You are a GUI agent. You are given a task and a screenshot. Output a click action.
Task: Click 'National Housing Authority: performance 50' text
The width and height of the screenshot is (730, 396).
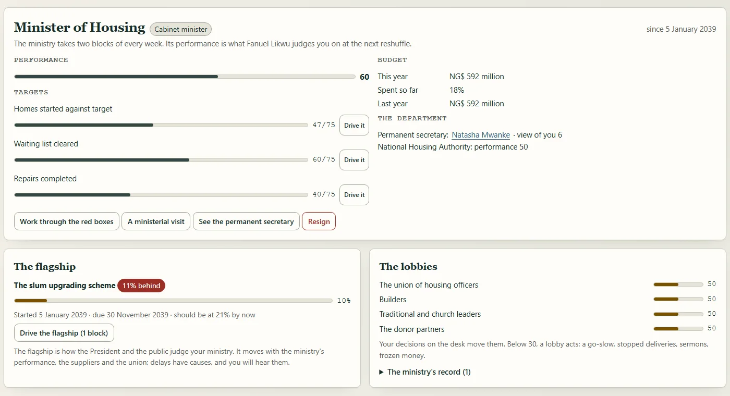tap(453, 147)
